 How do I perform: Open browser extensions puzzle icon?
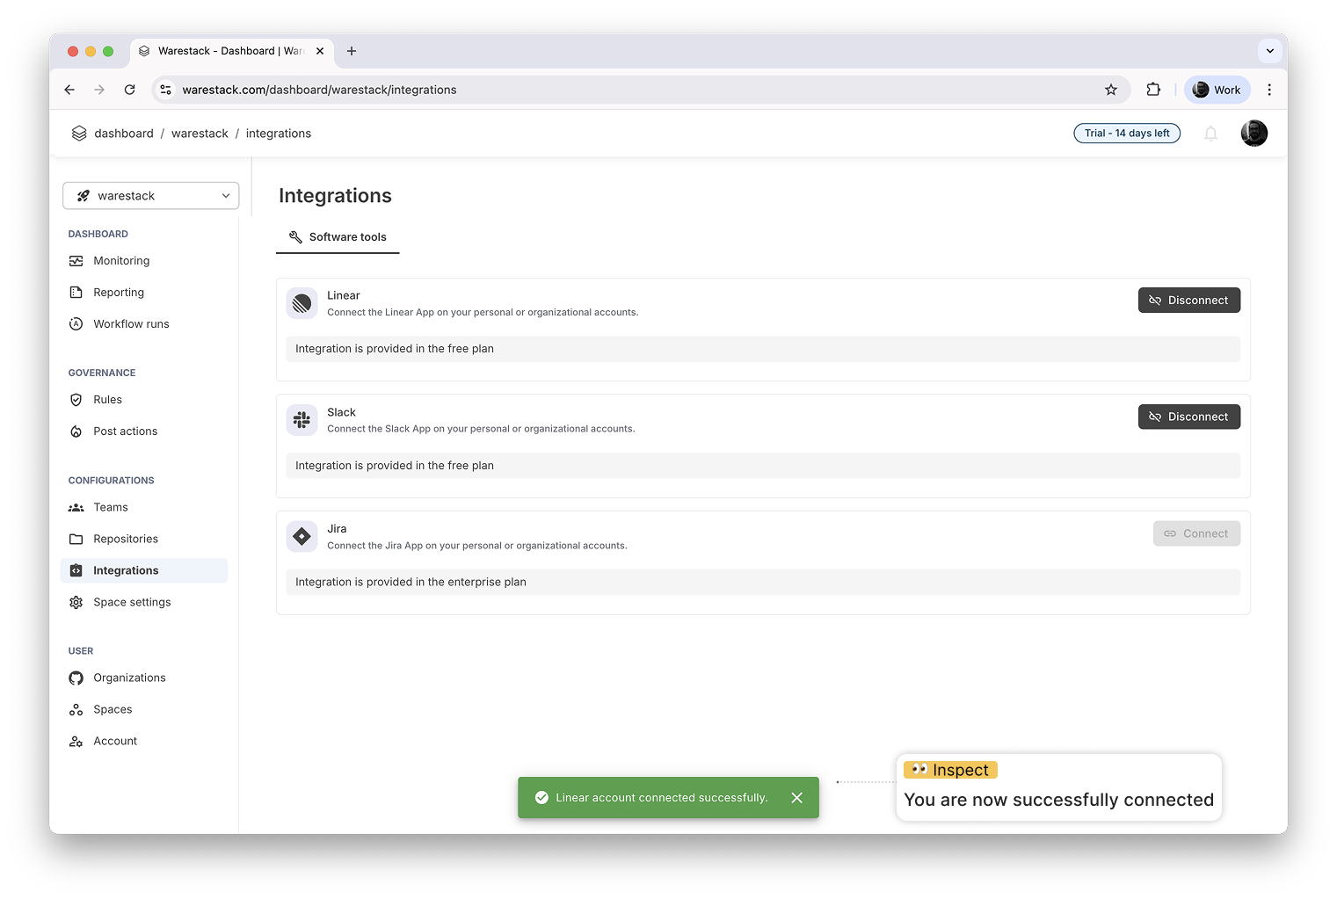[1153, 90]
